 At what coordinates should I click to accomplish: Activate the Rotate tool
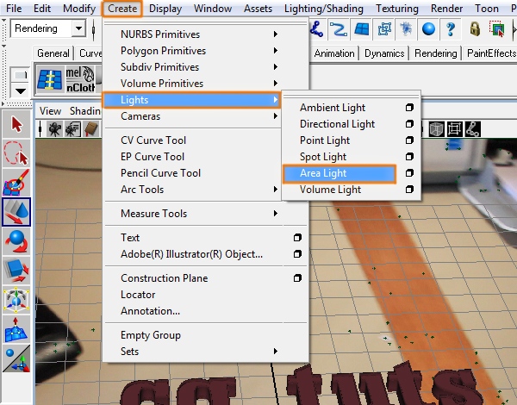pos(16,241)
